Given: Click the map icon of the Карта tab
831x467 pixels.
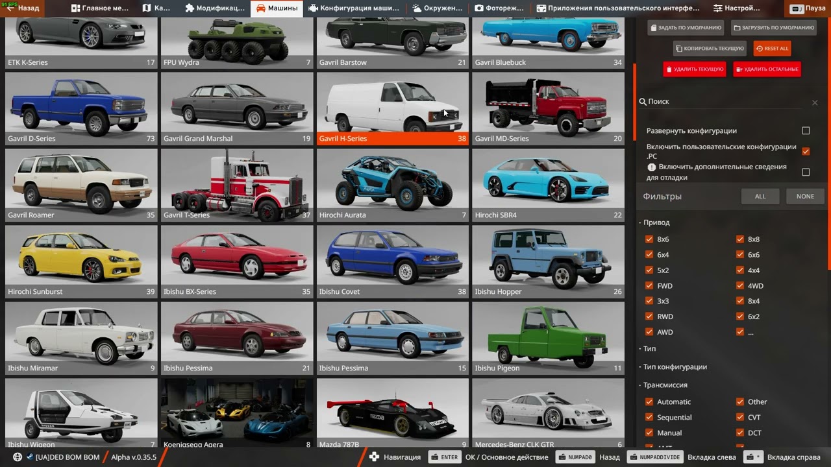Looking at the screenshot, I should [x=147, y=8].
